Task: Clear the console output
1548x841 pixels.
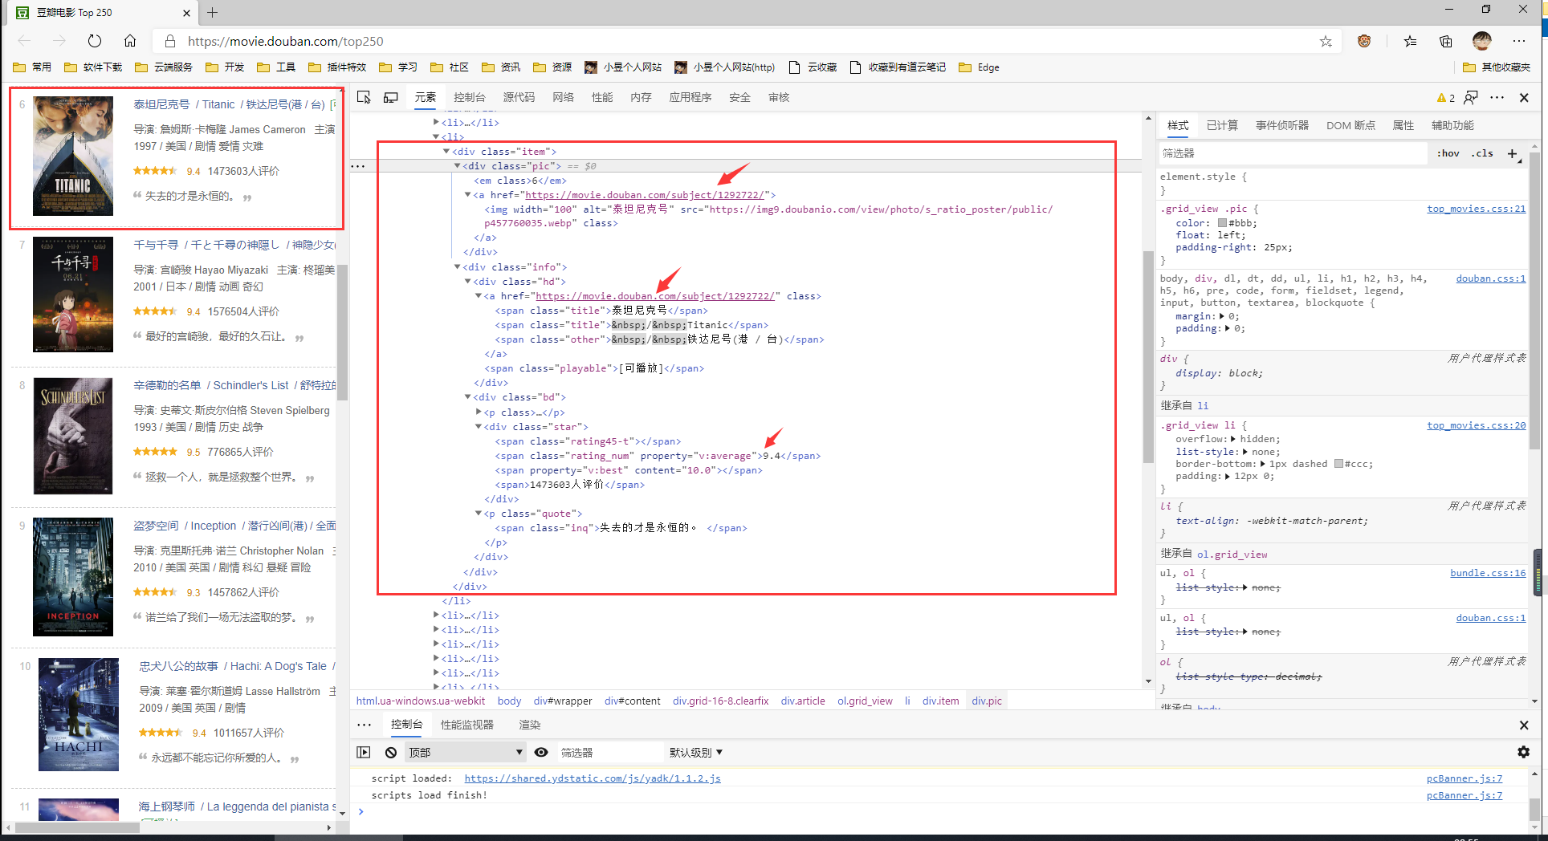Action: (391, 752)
